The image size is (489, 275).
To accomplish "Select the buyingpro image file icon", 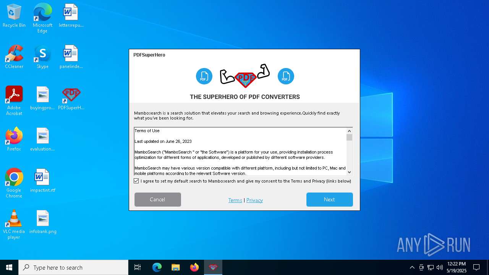I will point(42,98).
